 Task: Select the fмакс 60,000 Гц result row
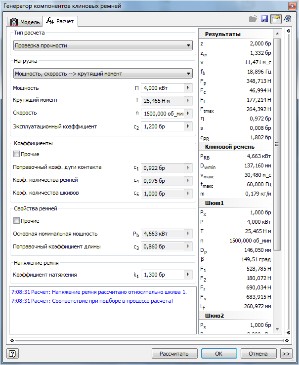pos(236,184)
